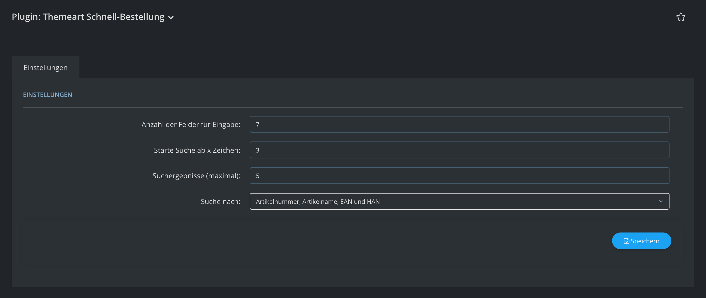706x298 pixels.
Task: Click the Starte Suche ab x Zeichen label
Action: [x=197, y=150]
